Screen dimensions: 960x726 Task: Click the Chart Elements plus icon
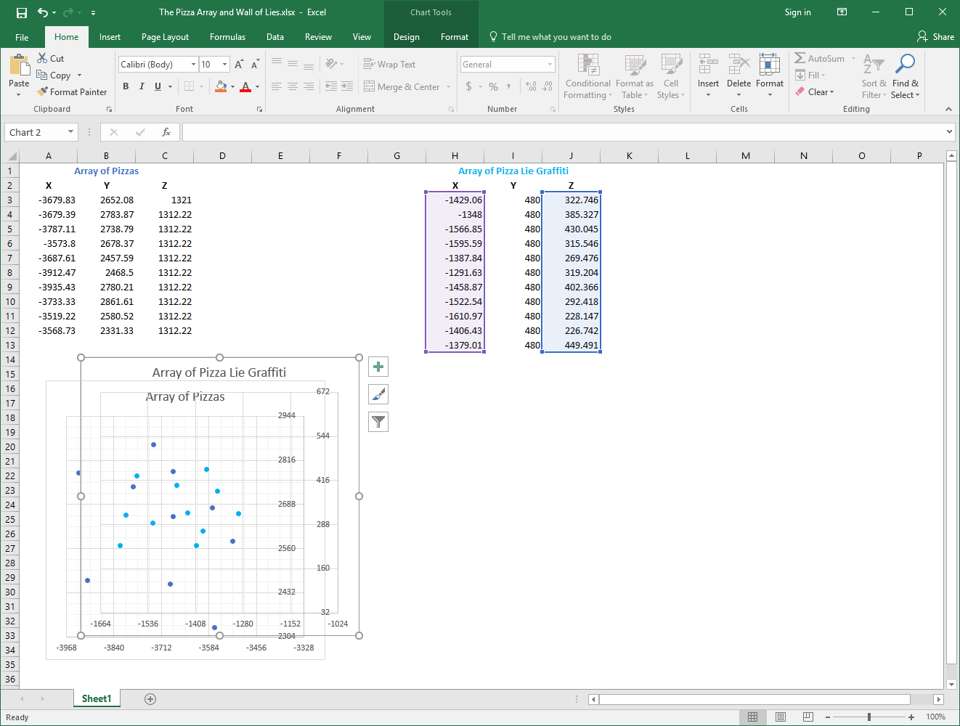(378, 367)
